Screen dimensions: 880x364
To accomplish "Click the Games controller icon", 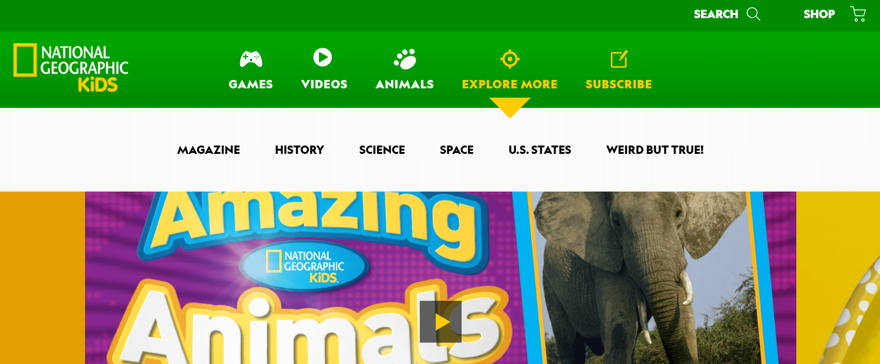I will click(251, 59).
